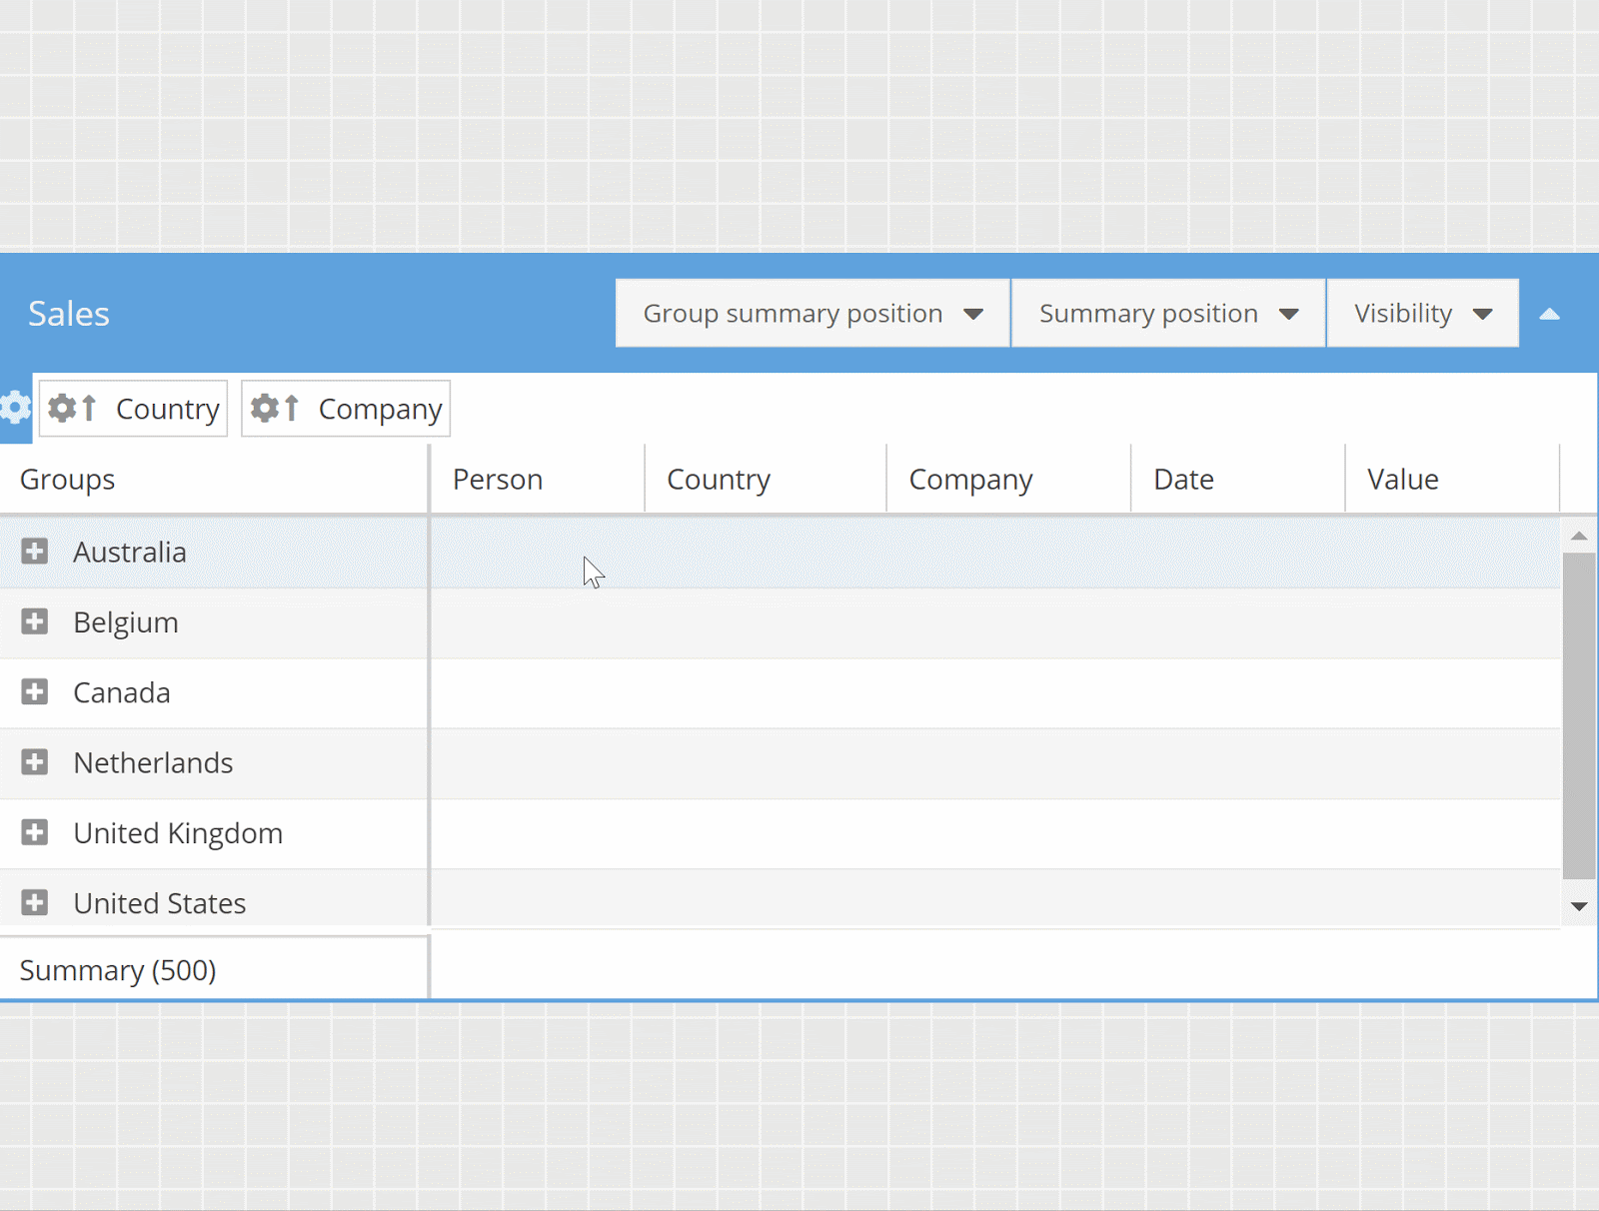
Task: Toggle the Country group chip sort arrow
Action: pos(89,408)
